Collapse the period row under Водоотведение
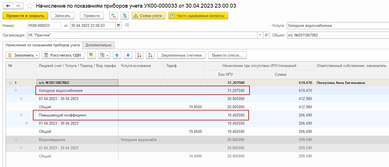 coord(21,148)
